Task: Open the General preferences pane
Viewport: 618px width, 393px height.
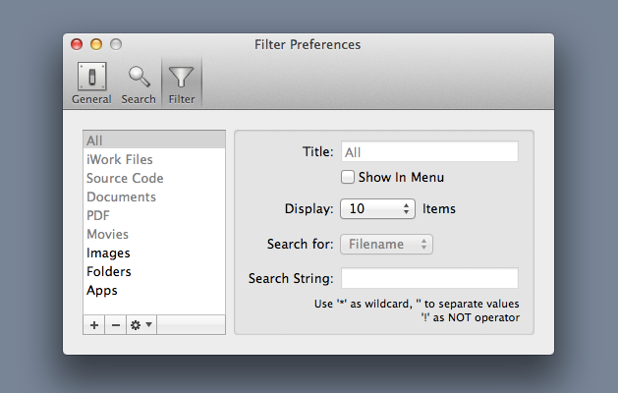Action: click(x=91, y=83)
